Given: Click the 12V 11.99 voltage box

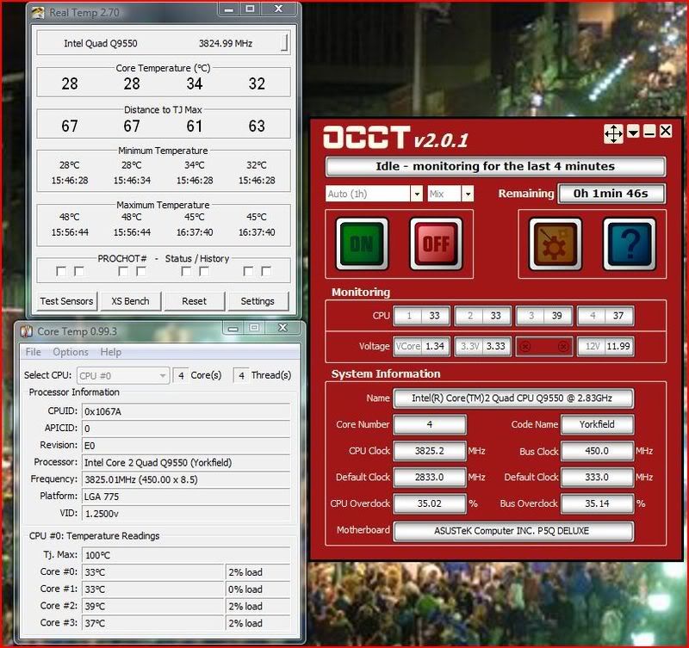Looking at the screenshot, I should pyautogui.click(x=605, y=347).
